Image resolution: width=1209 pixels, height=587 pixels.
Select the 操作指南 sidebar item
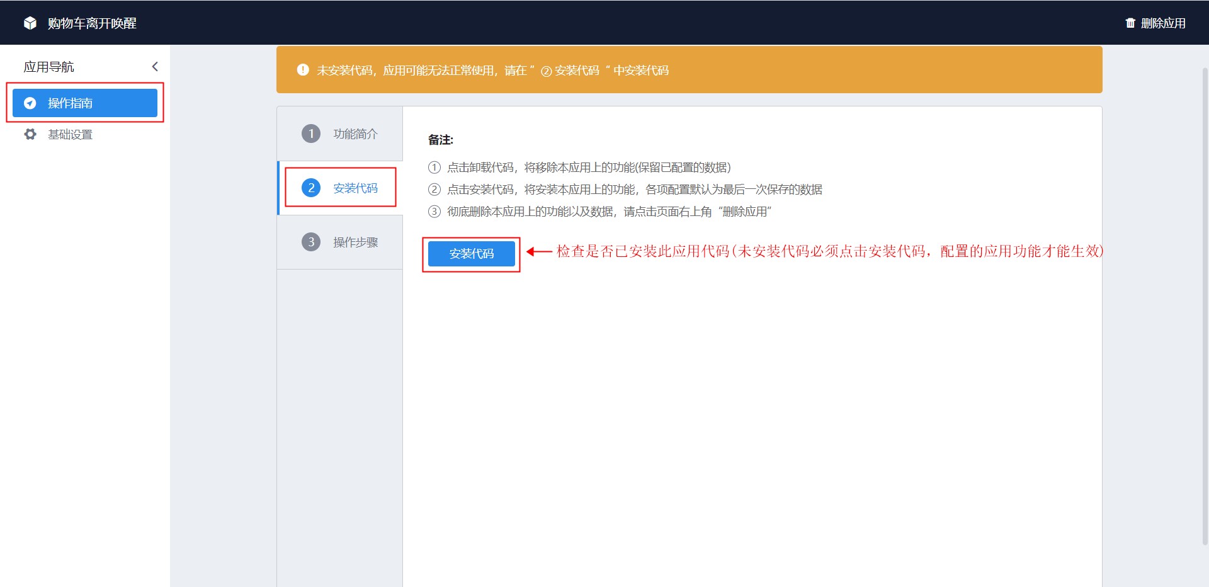[85, 103]
